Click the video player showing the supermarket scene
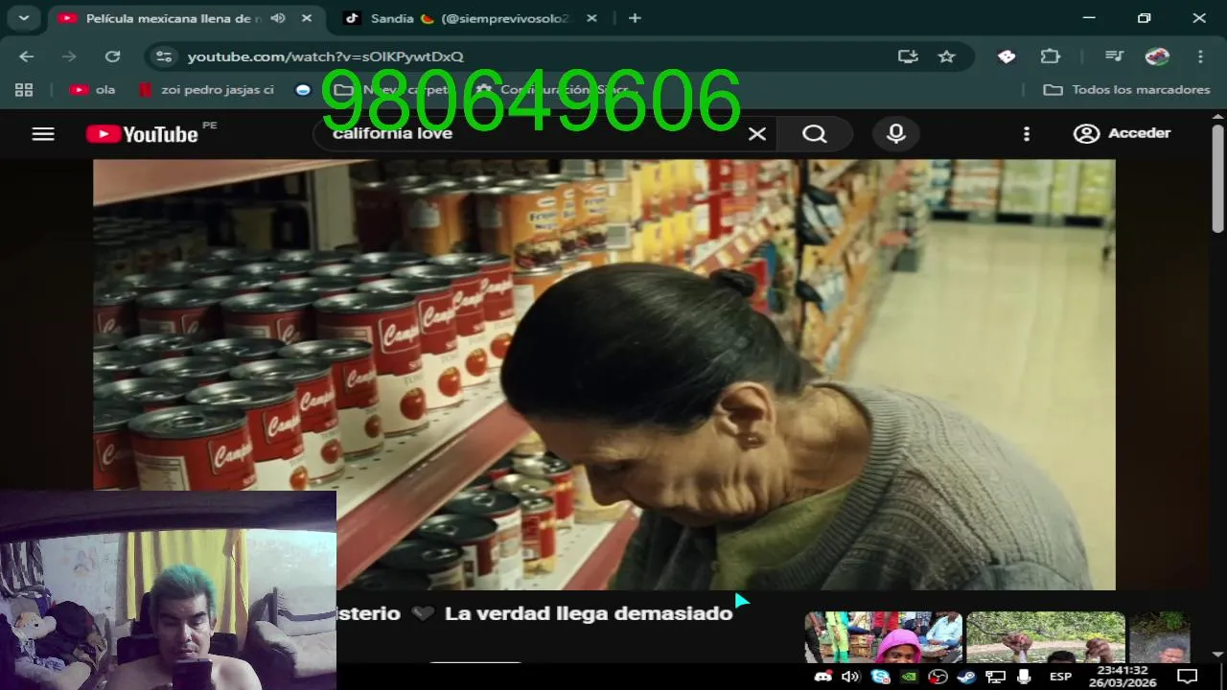This screenshot has height=690, width=1227. [604, 374]
